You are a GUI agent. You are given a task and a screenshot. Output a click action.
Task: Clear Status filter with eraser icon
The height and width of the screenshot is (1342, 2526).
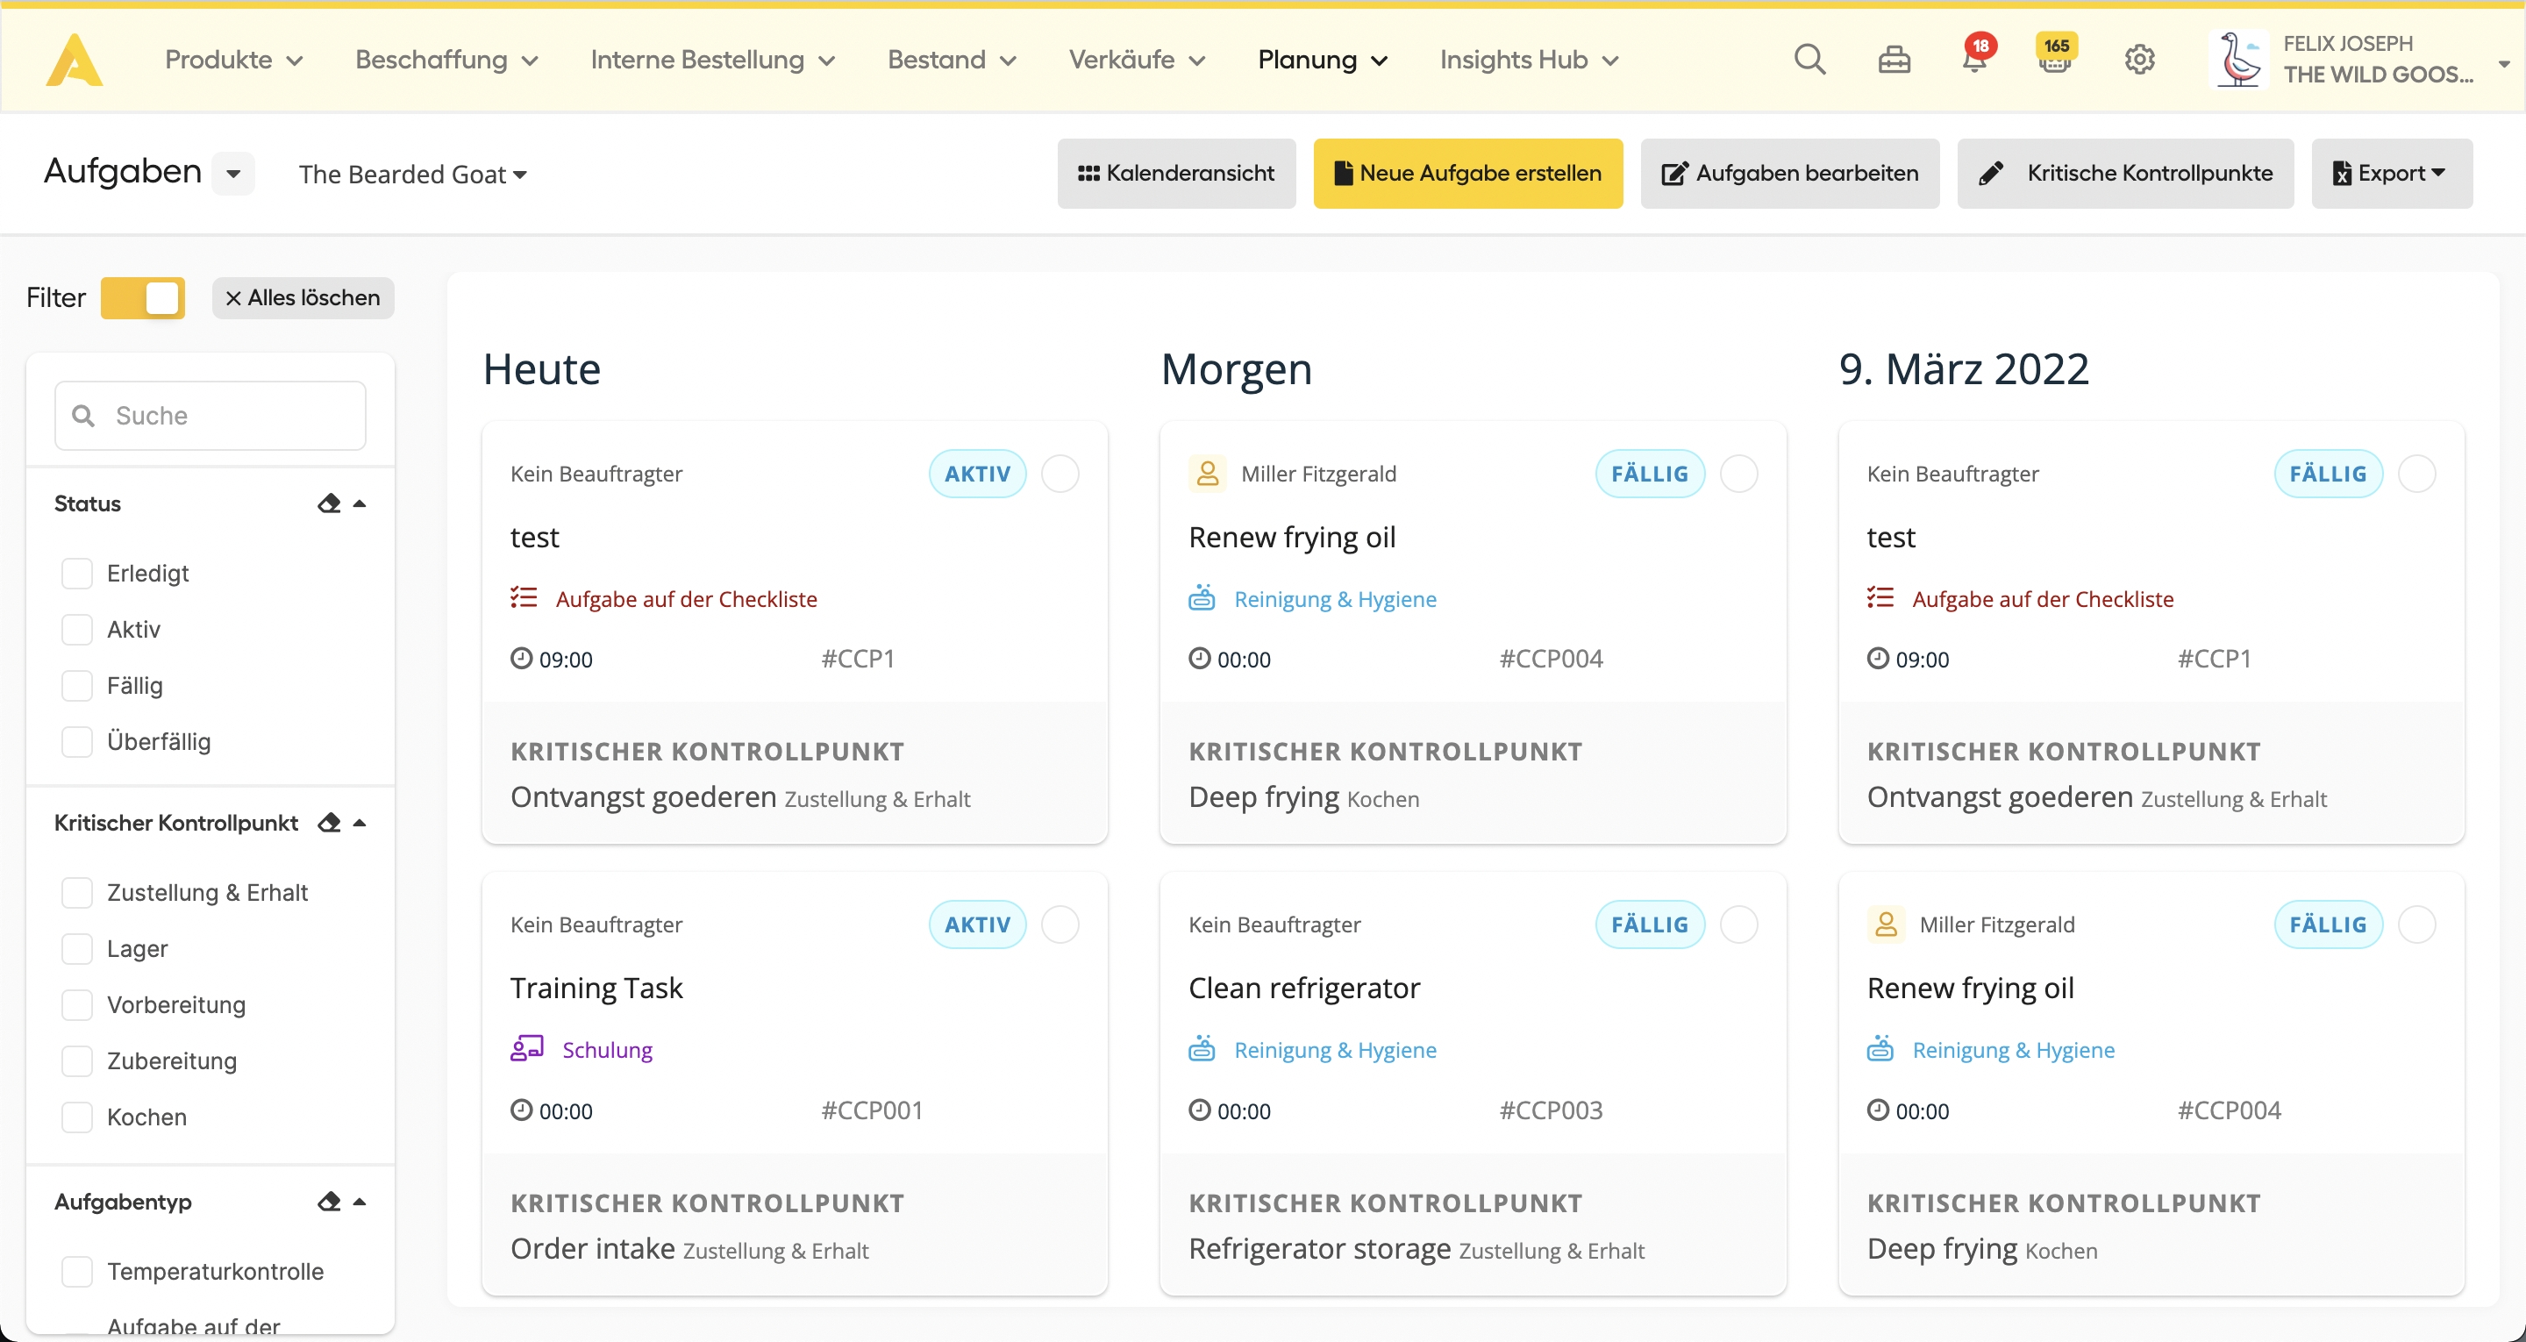[329, 503]
